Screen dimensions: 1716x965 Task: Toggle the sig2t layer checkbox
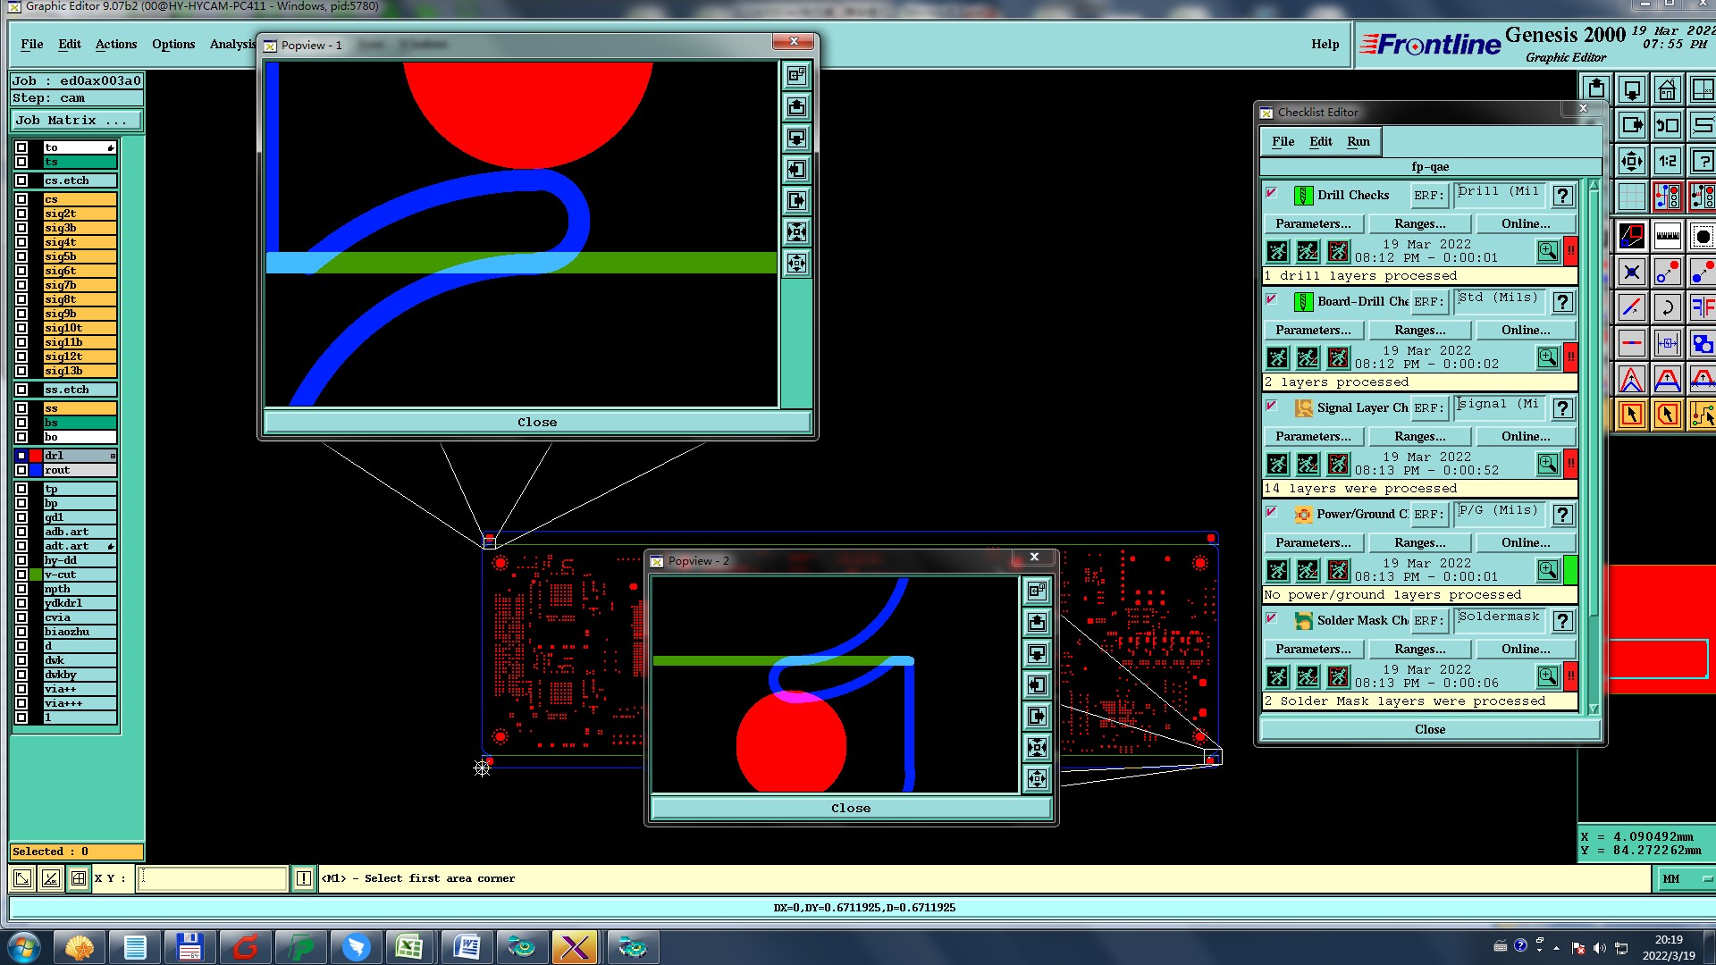21,214
